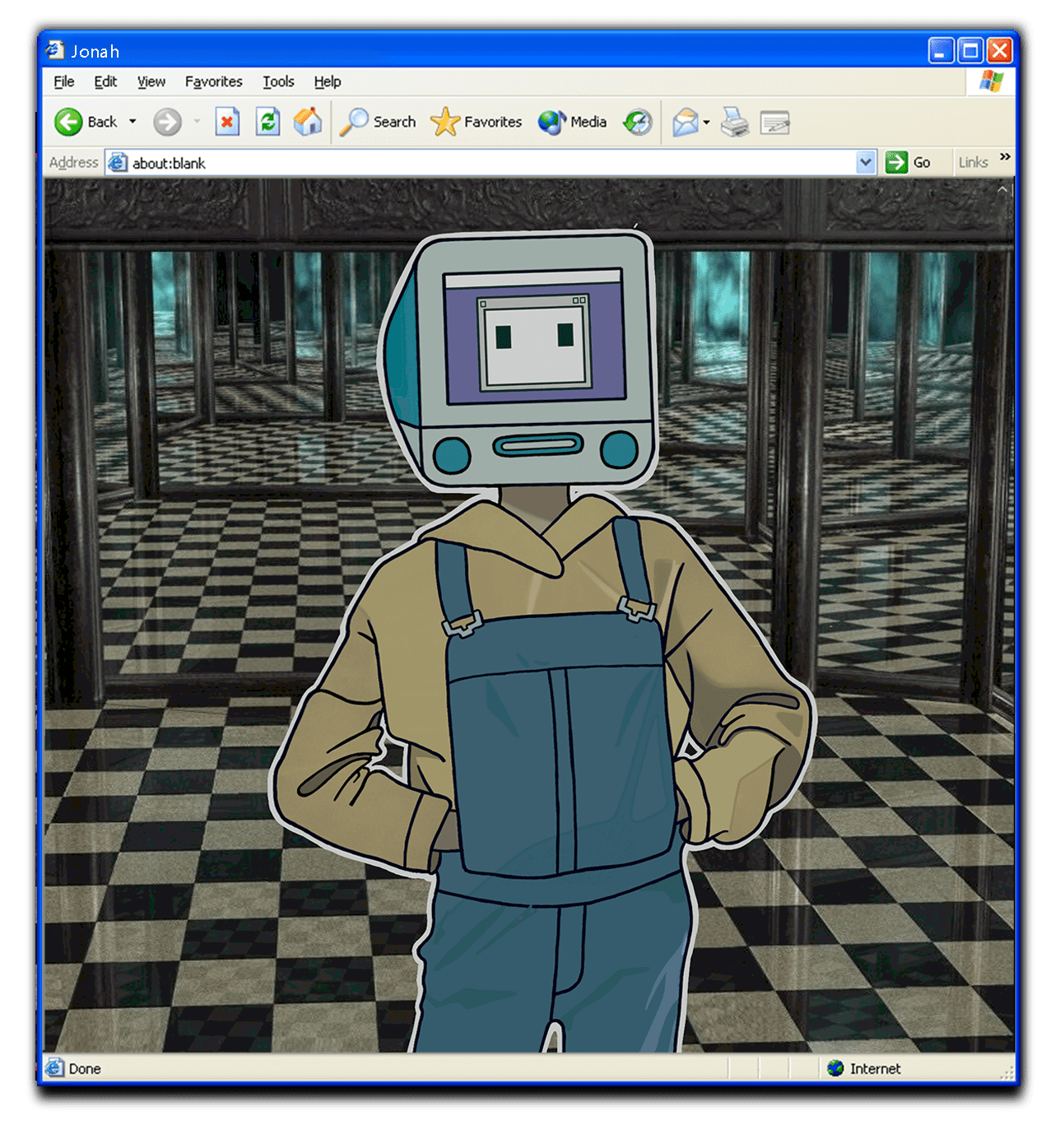This screenshot has height=1139, width=1060.
Task: Click the Media globe toolbar button
Action: point(572,122)
